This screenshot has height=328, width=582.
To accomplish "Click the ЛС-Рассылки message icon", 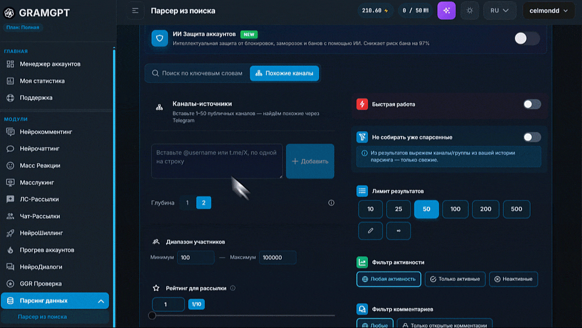I will (x=10, y=199).
